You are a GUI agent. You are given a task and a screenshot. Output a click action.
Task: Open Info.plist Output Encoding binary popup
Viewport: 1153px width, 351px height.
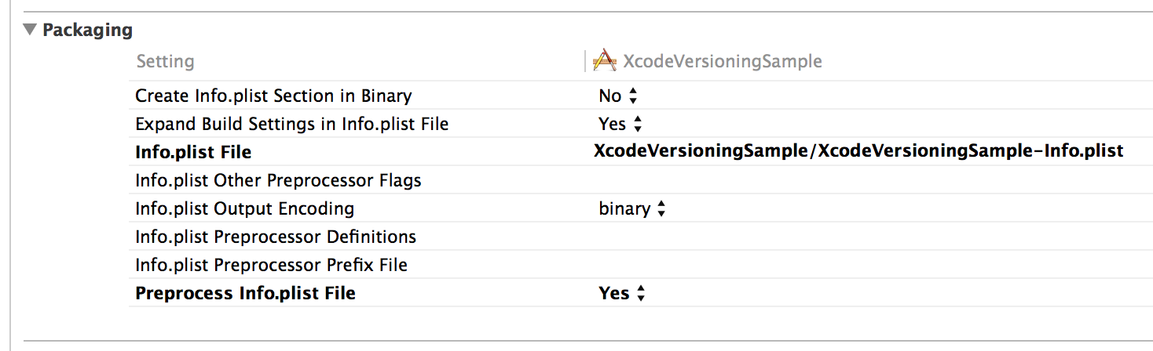click(632, 208)
